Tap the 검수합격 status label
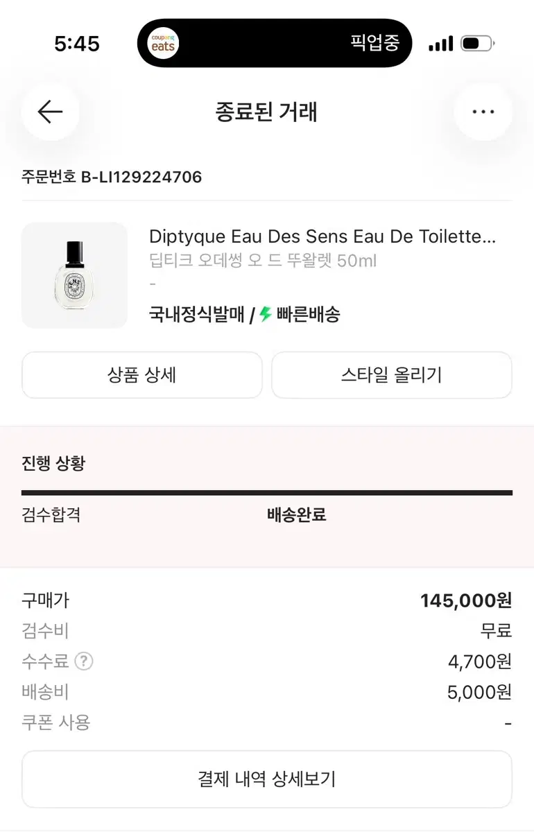The width and height of the screenshot is (534, 832). pos(51,515)
